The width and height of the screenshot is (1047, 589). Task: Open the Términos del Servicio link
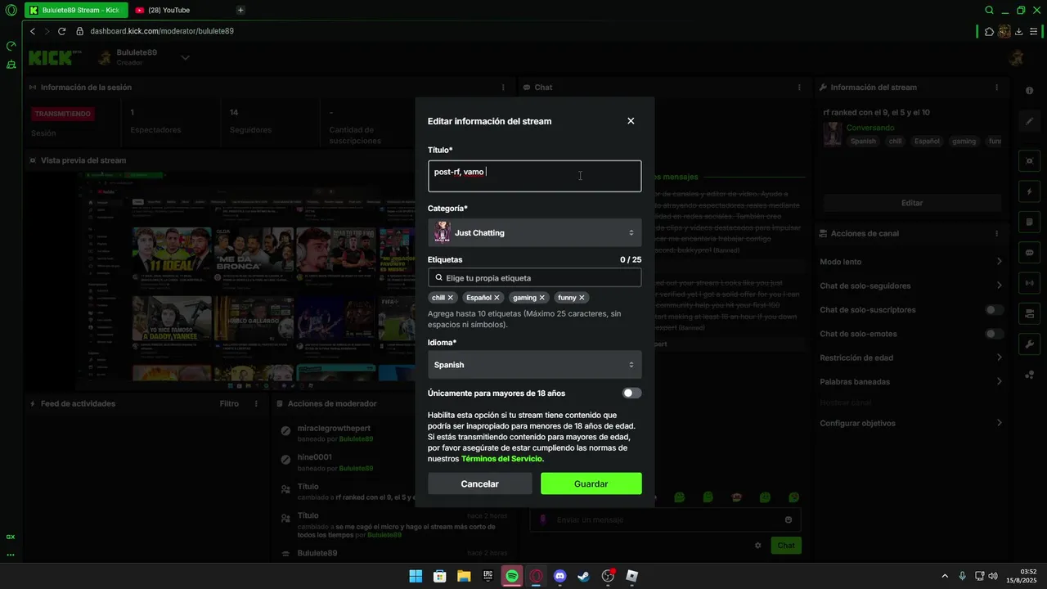[x=501, y=459]
